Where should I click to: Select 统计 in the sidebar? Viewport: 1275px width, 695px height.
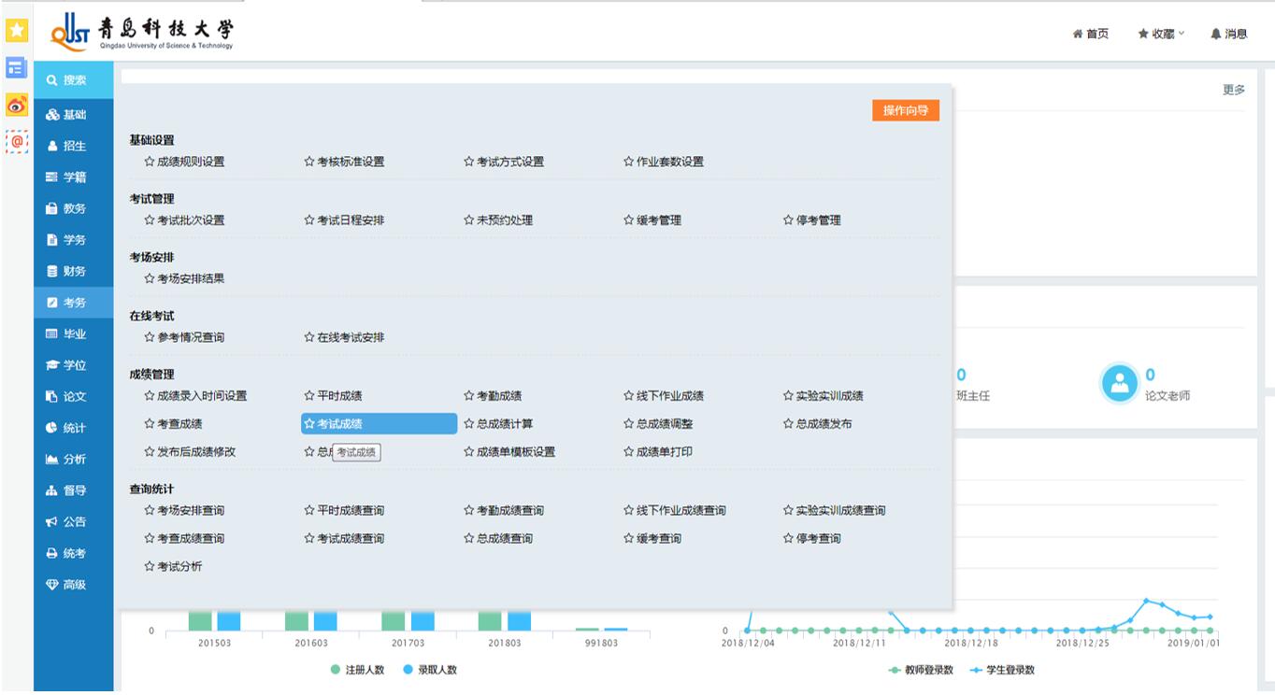tap(73, 428)
